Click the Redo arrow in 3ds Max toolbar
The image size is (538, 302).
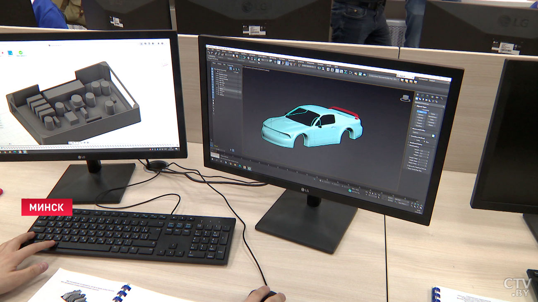coord(212,53)
